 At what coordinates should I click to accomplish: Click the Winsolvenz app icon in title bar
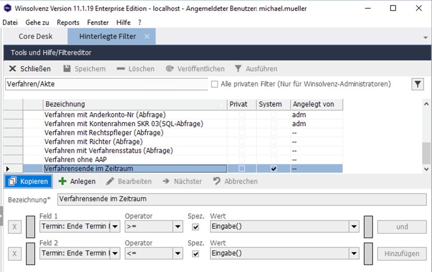[x=7, y=8]
